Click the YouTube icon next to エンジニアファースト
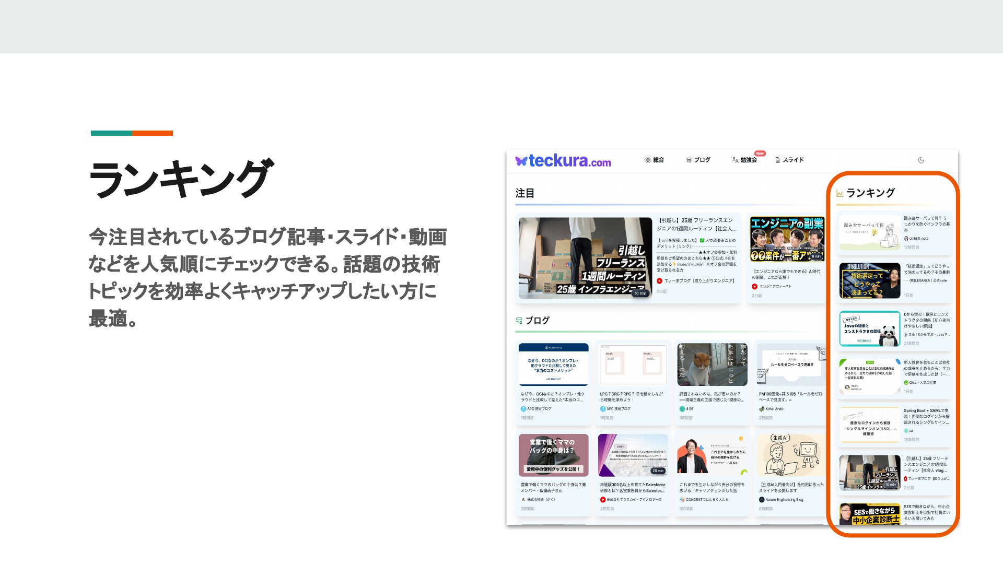1003x564 pixels. [754, 286]
